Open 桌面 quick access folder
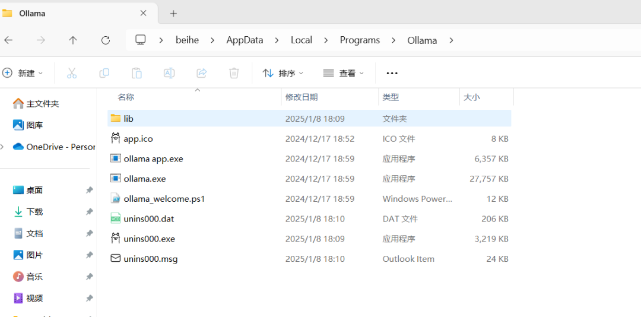Screen dimensions: 641x317 click(x=28, y=190)
